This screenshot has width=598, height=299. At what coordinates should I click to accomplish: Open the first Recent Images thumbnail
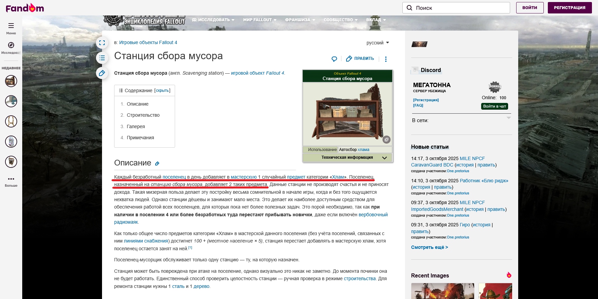442,291
